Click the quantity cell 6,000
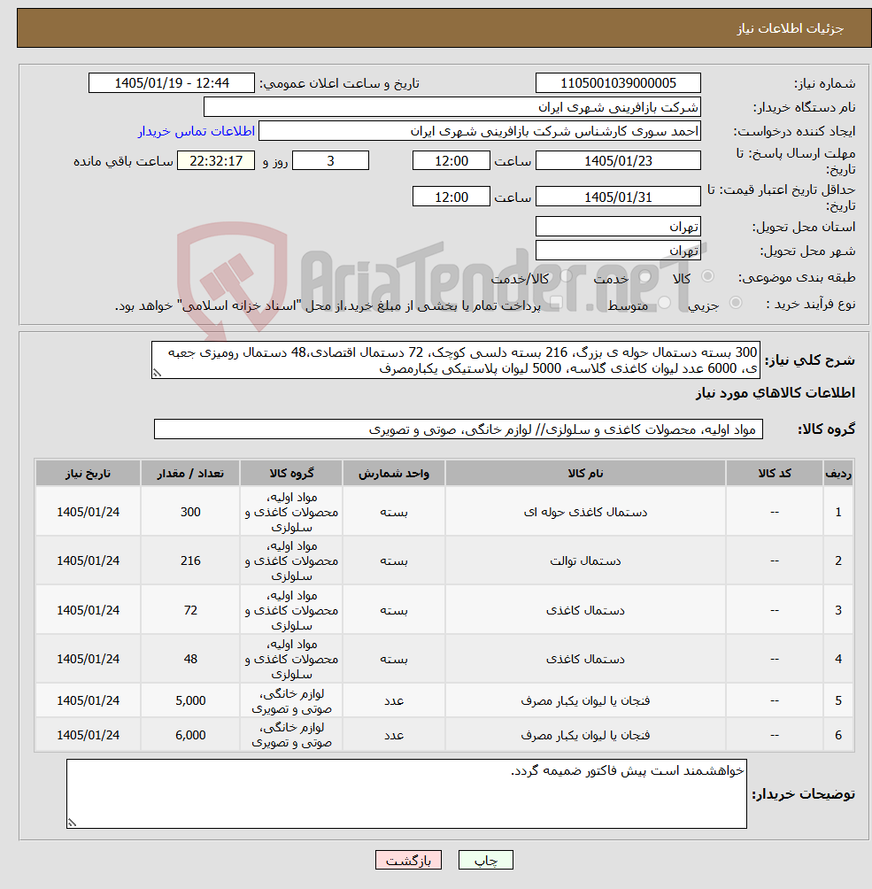 point(190,735)
